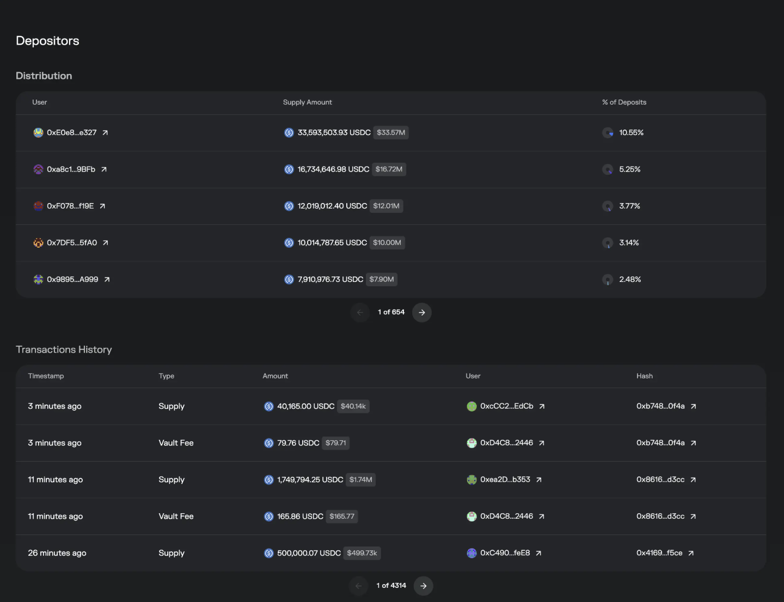This screenshot has height=602, width=784.
Task: Click the 3.77% deposits value
Action: 630,206
